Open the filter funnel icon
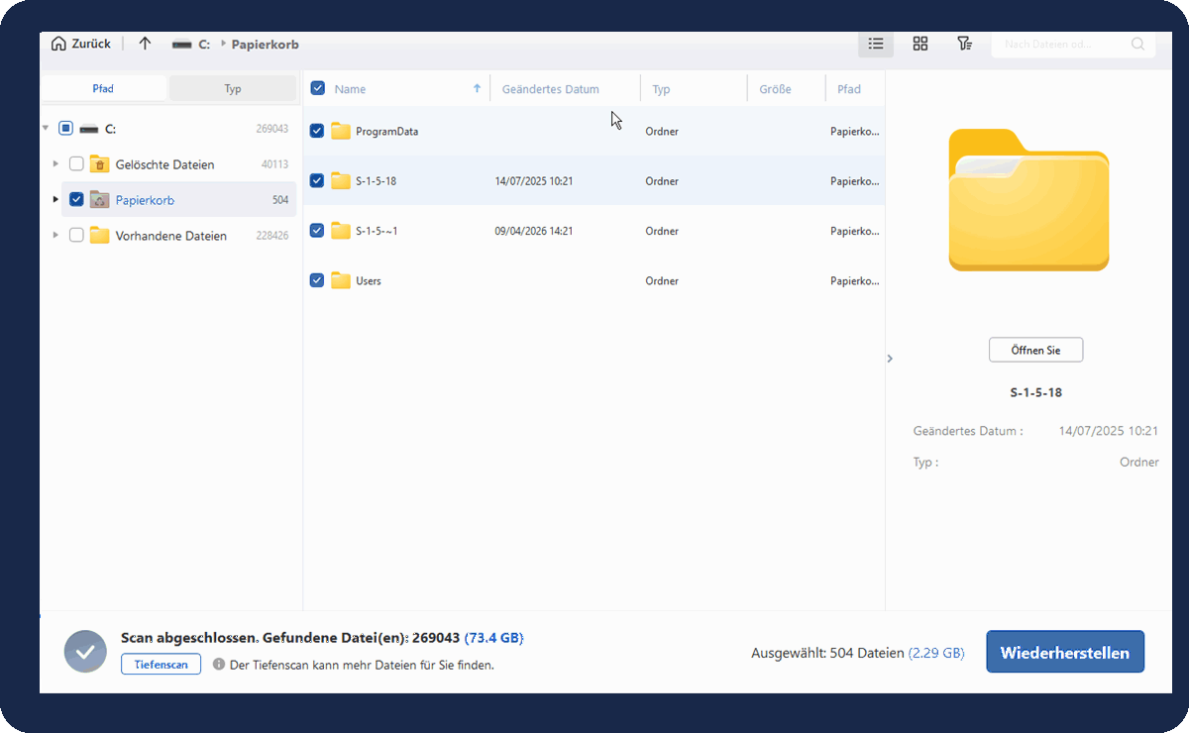1189x733 pixels. (x=964, y=44)
